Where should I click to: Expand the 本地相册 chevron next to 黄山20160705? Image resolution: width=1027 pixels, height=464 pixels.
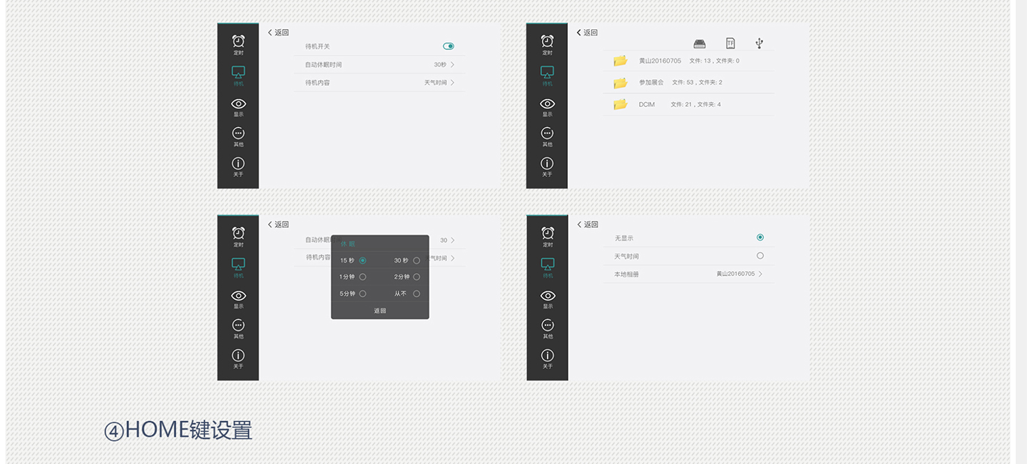point(760,274)
